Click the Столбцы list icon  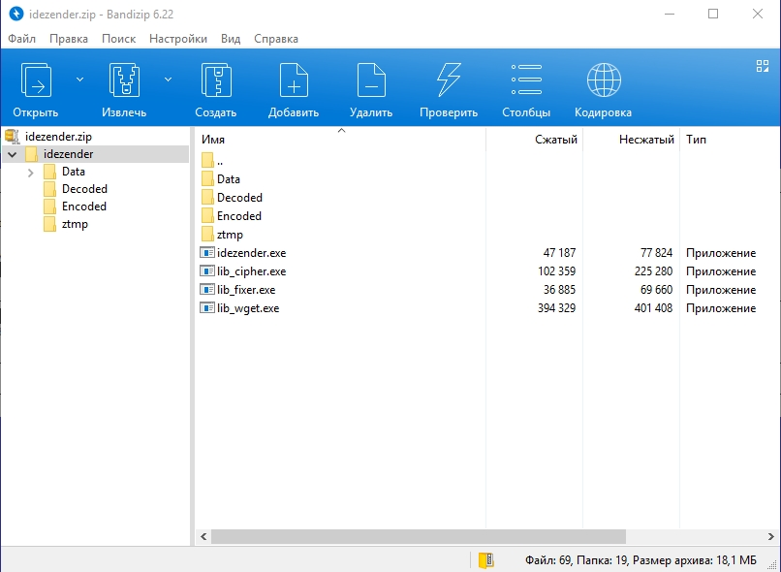526,79
